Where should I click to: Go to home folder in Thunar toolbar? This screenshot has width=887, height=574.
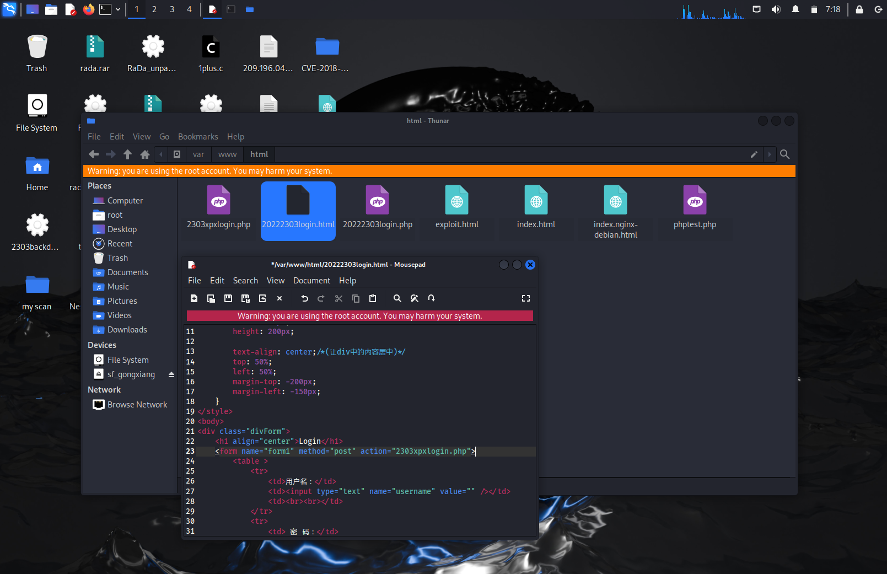tap(145, 154)
